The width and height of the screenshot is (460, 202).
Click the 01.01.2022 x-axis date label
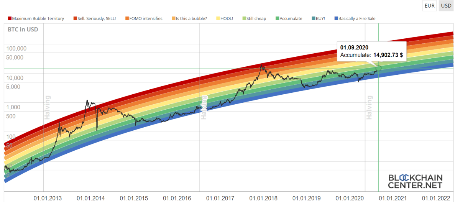pyautogui.click(x=436, y=198)
